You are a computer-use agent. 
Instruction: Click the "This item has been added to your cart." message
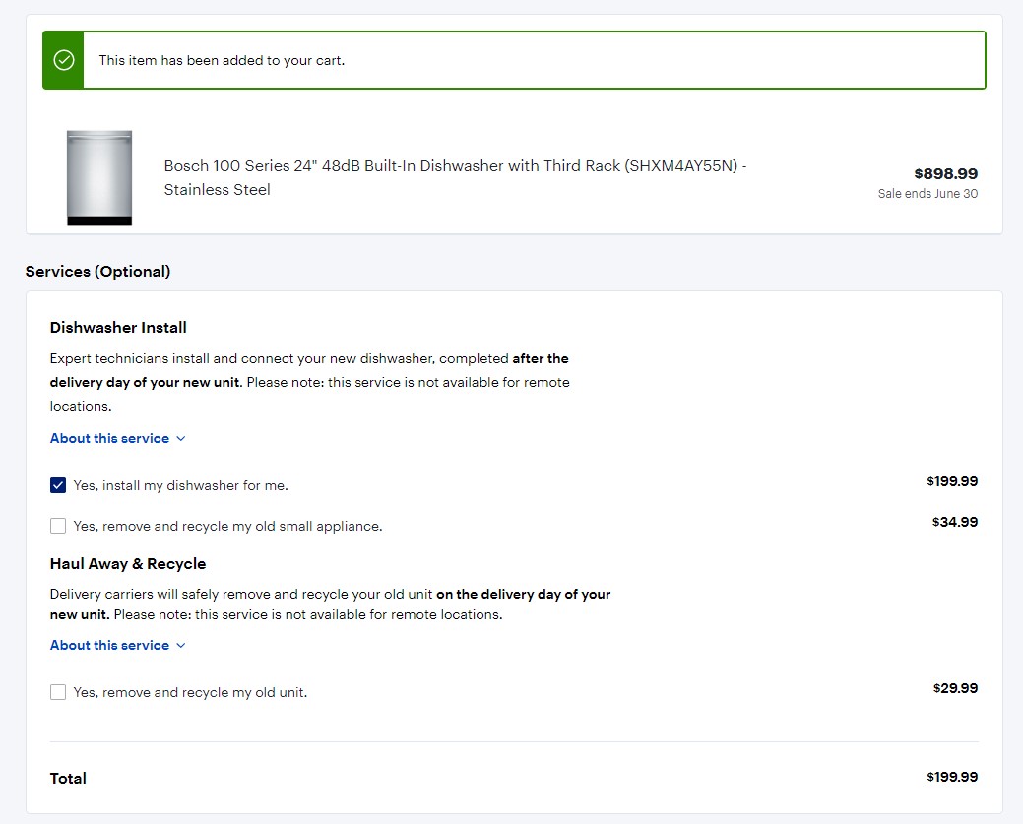222,60
